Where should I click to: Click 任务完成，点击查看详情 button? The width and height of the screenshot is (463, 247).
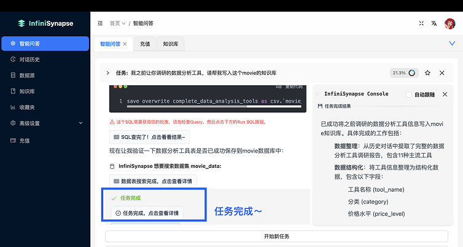tap(147, 213)
